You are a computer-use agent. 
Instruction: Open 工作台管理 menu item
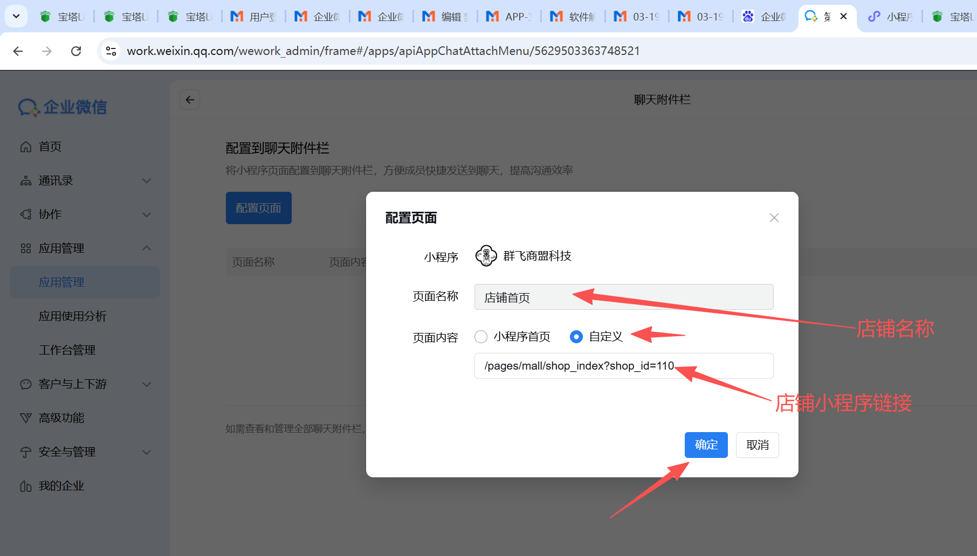click(x=67, y=350)
